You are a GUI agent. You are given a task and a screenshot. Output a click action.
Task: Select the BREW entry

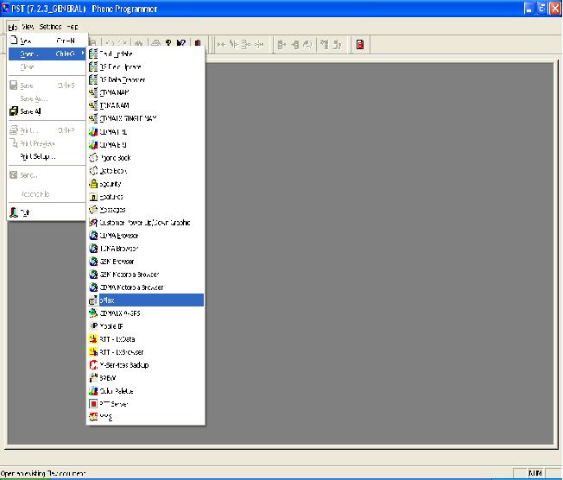[146, 377]
